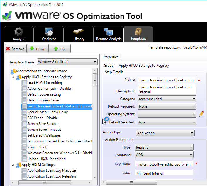This screenshot has width=207, height=186.
Task: Click the Modifications to Standard Image group icon
Action: click(x=13, y=71)
